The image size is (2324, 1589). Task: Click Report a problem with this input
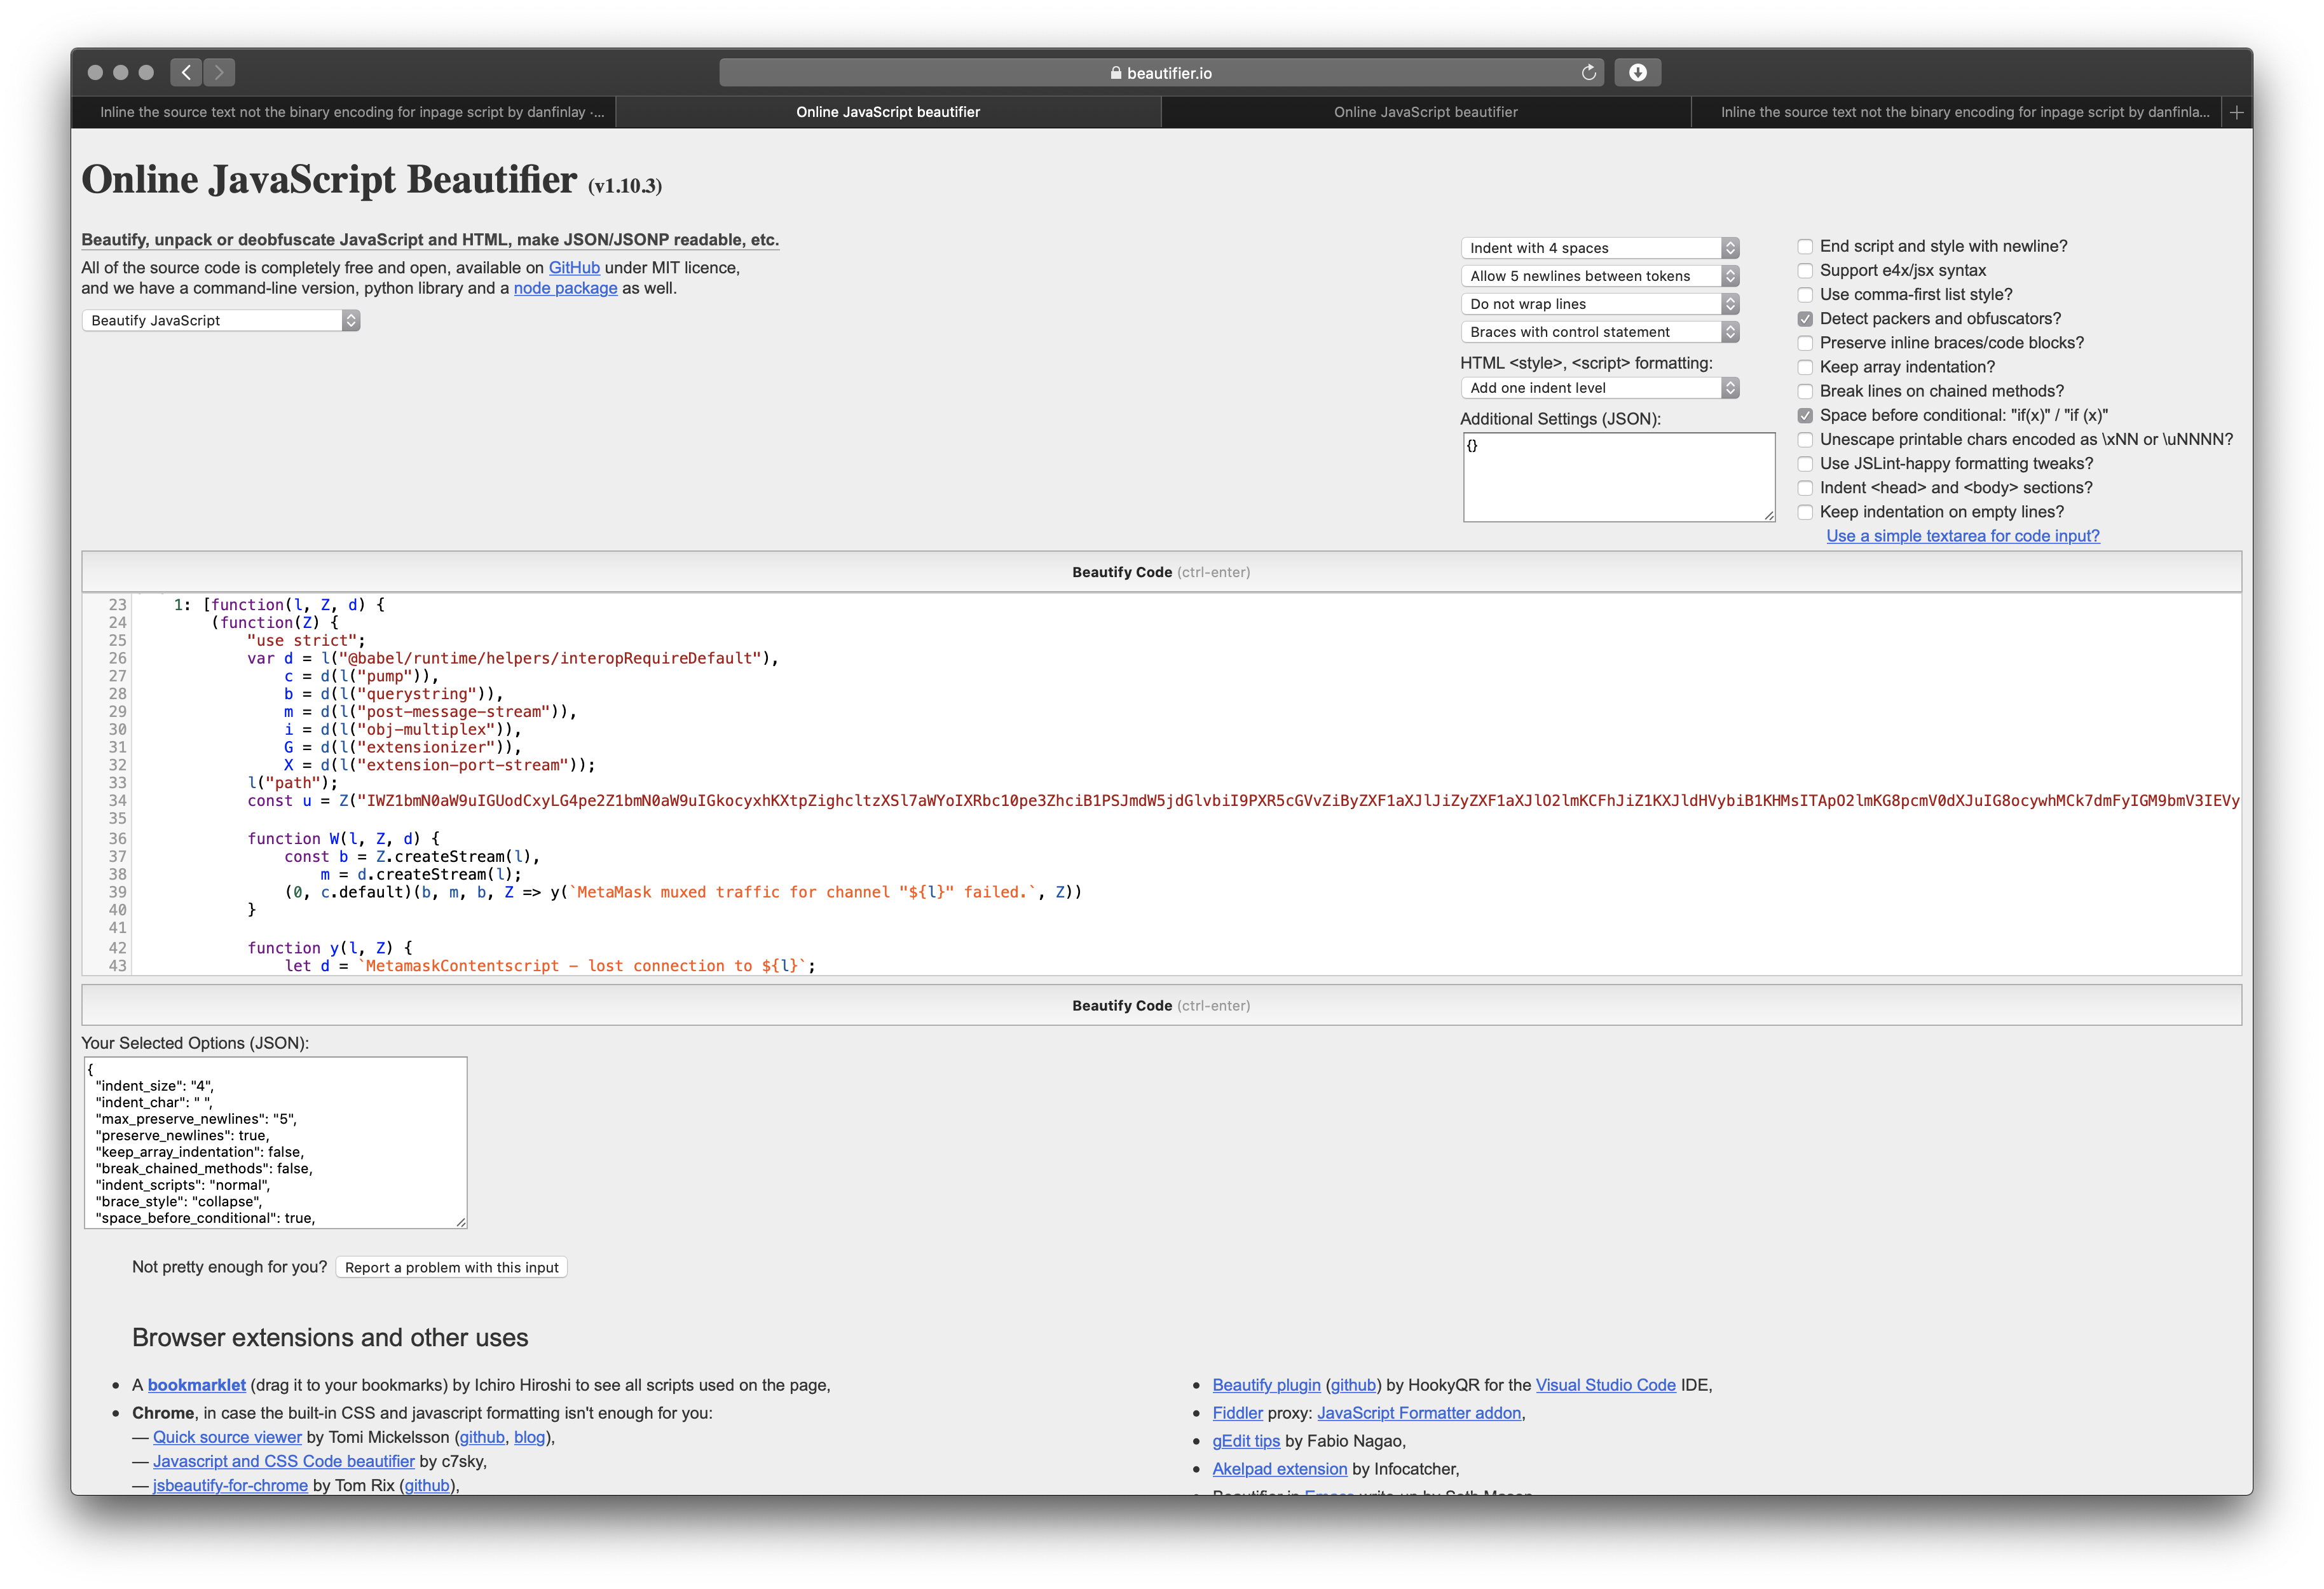click(451, 1267)
